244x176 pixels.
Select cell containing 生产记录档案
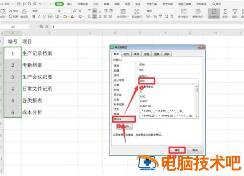click(x=50, y=53)
